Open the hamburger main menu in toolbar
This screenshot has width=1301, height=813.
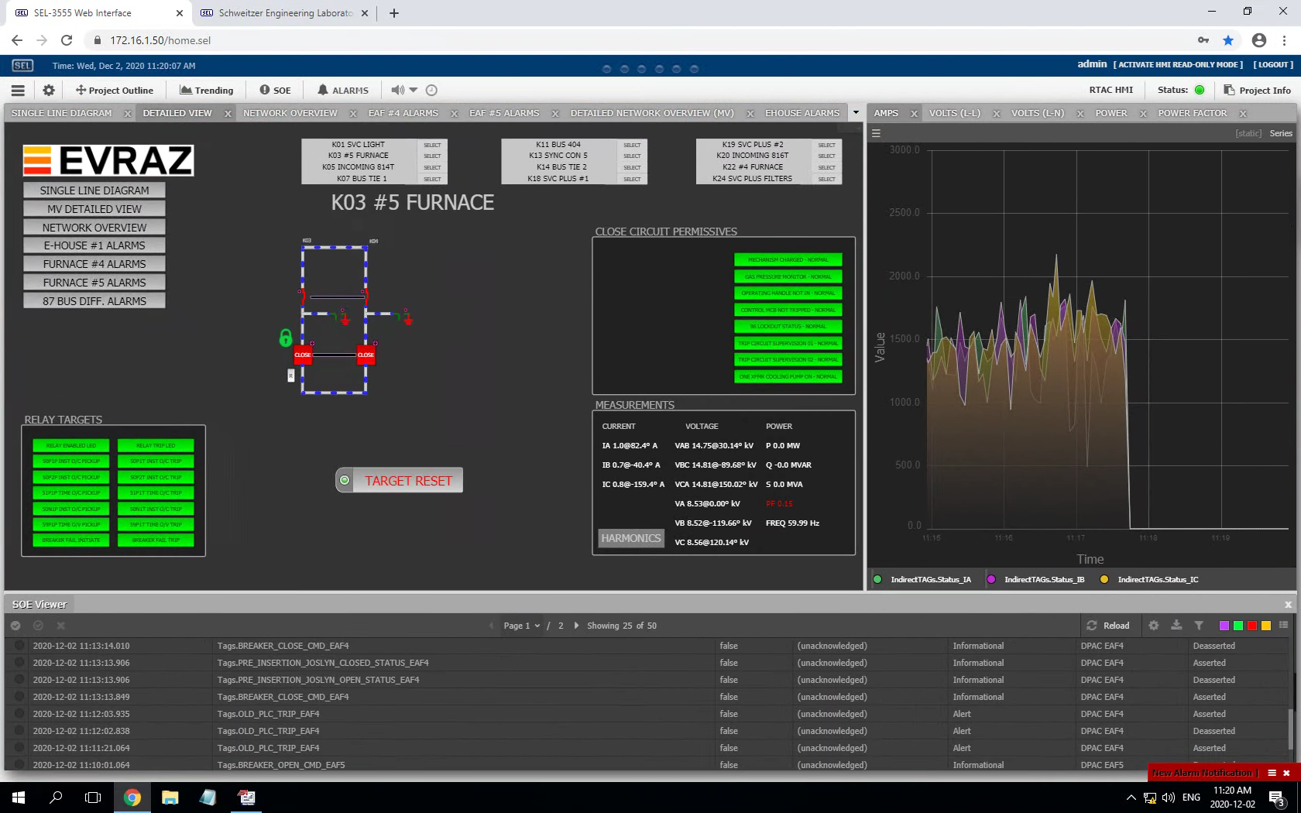point(18,90)
